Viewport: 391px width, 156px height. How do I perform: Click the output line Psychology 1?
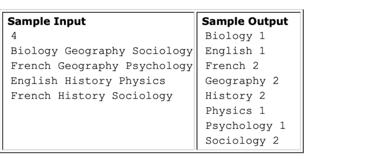245,126
